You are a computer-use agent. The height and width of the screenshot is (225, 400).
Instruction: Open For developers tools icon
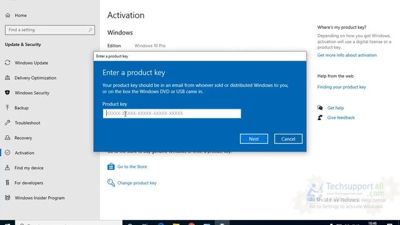coord(7,182)
